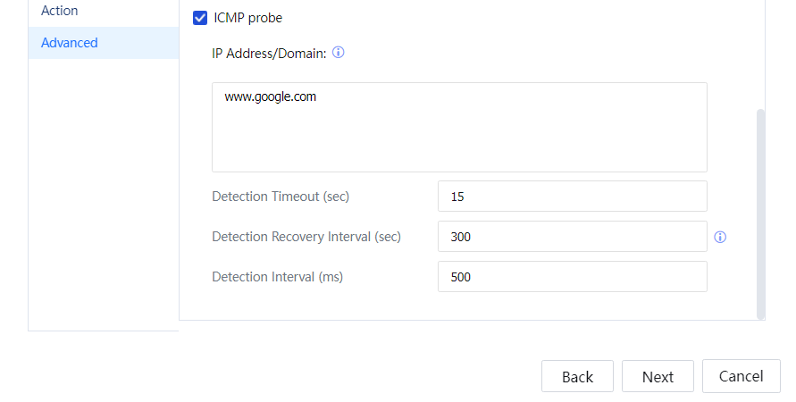The height and width of the screenshot is (402, 796).
Task: Click the IP Address/Domain label
Action: [269, 54]
